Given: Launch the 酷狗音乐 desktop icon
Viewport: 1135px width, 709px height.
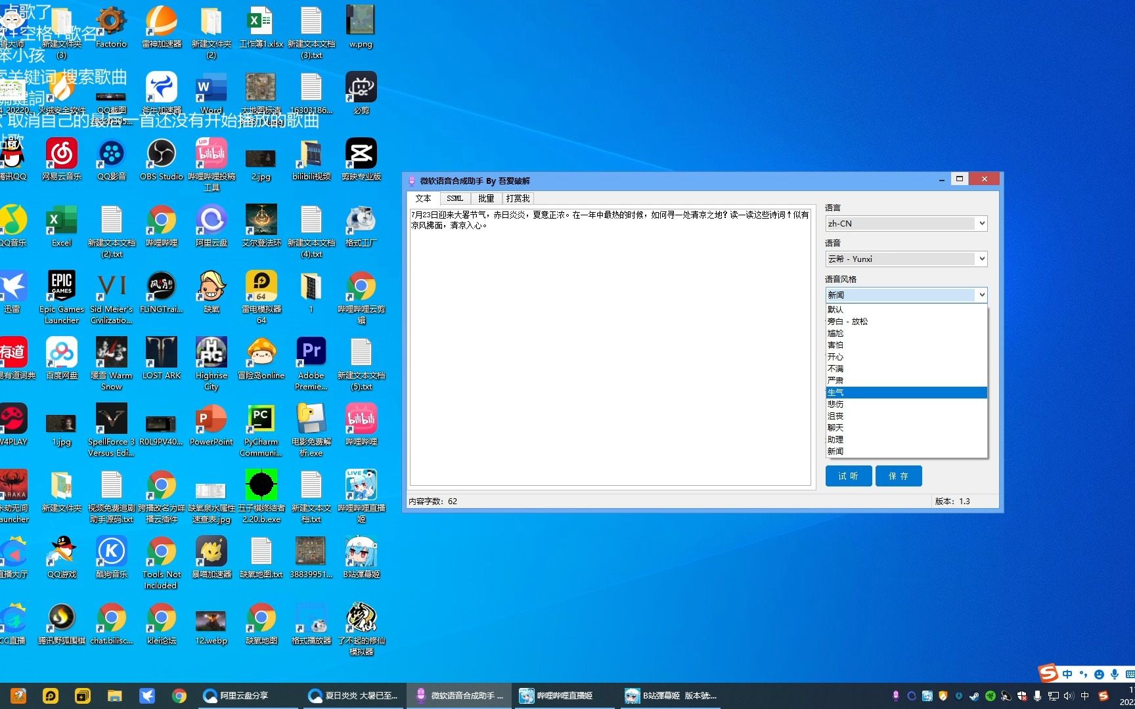Looking at the screenshot, I should coord(112,557).
